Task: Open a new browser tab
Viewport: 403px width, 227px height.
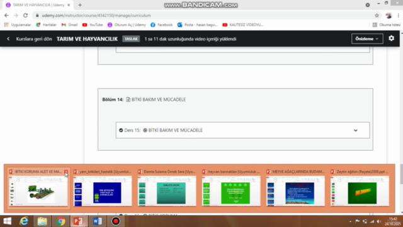Action: (x=80, y=5)
